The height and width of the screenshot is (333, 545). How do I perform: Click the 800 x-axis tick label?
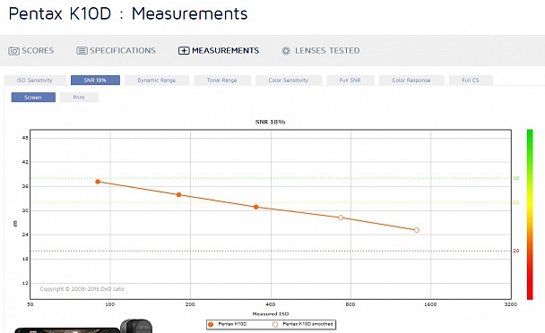[x=350, y=304]
